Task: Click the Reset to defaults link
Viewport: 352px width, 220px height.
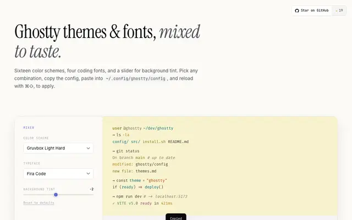Action: click(38, 203)
